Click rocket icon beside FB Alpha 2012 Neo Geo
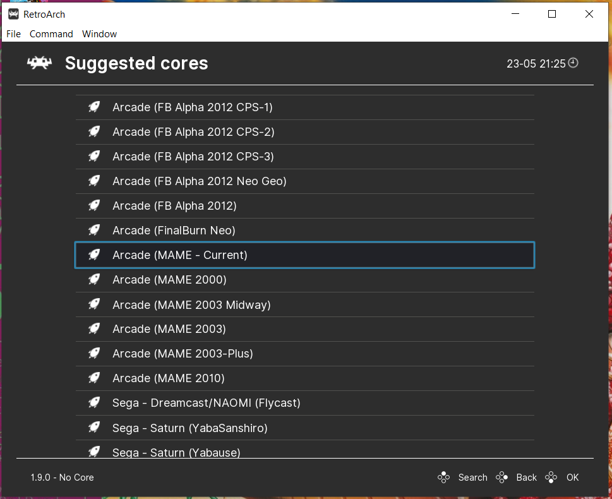The height and width of the screenshot is (499, 612). pyautogui.click(x=94, y=181)
